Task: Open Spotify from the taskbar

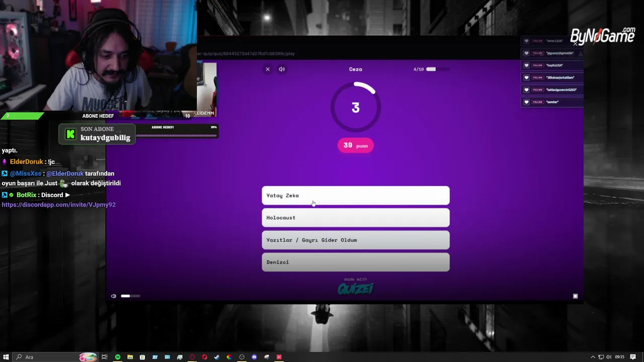Action: click(x=118, y=357)
